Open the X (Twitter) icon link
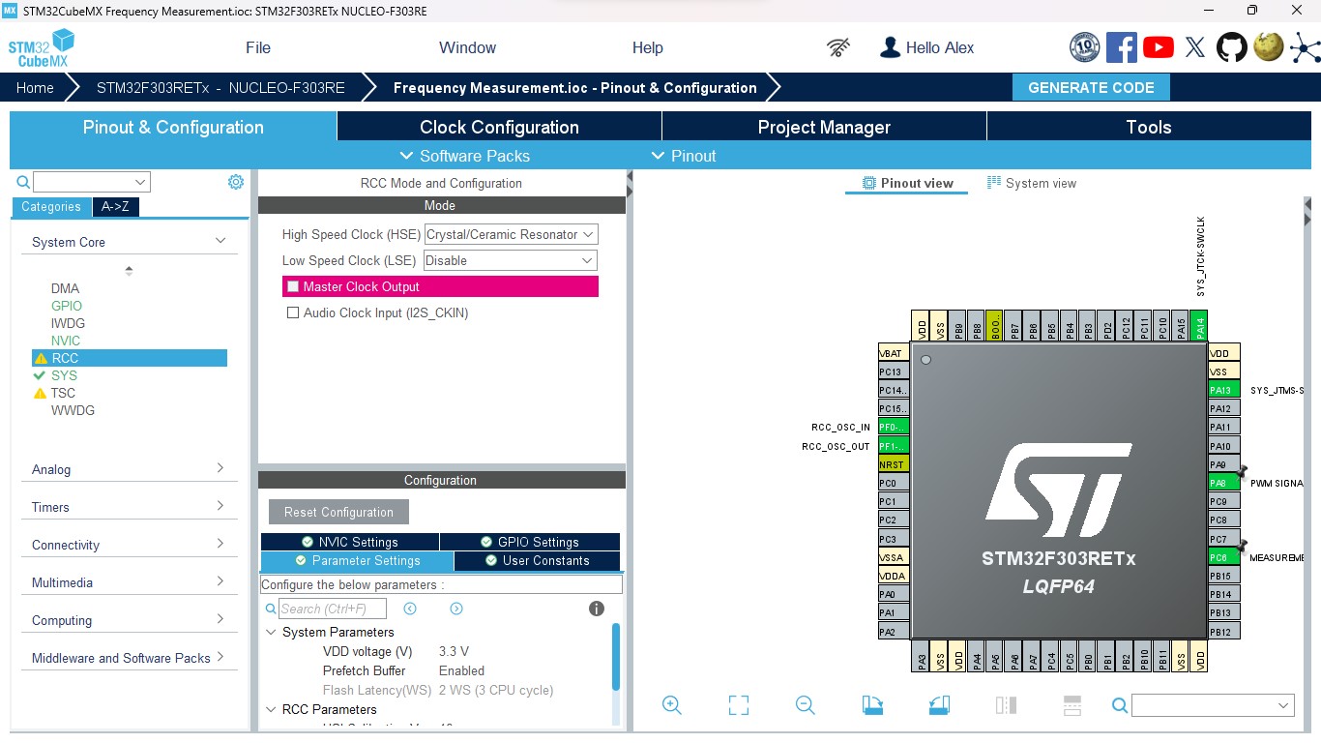The image size is (1321, 743). coord(1195,47)
